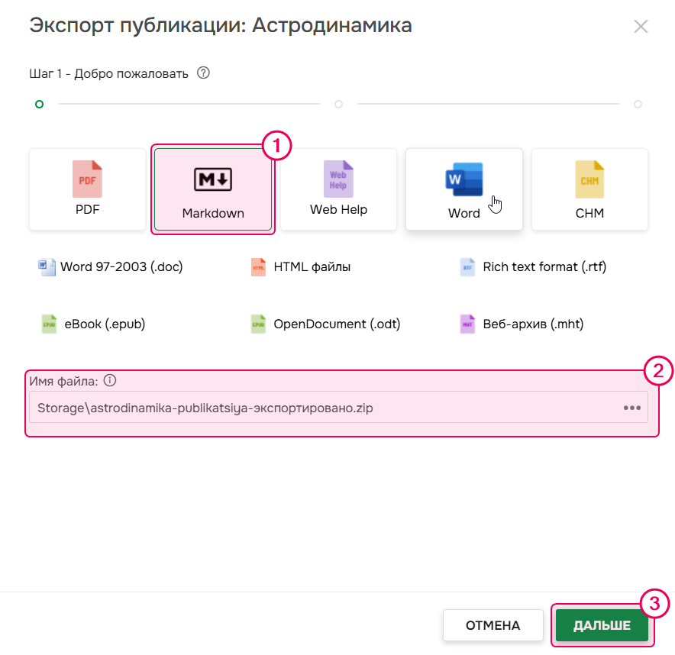This screenshot has height=655, width=675.
Task: Select the Web Help export format
Action: (x=338, y=189)
